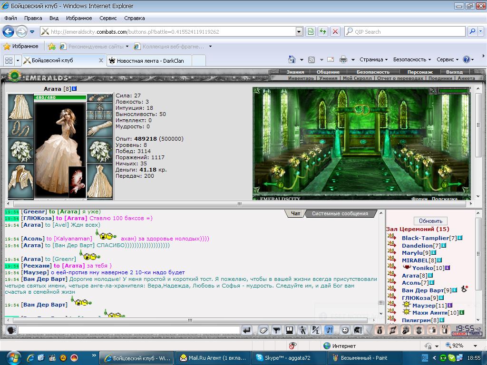The image size is (487, 365).
Task: Click the IE Home icon
Action: 292,59
